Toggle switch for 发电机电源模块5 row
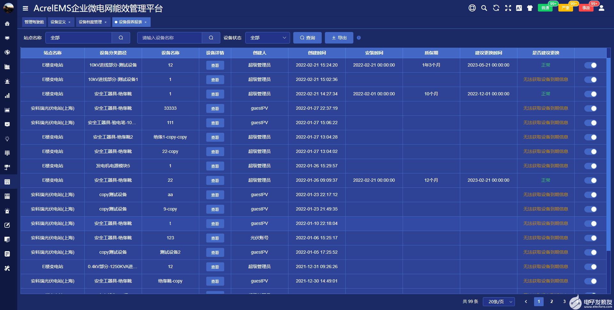Image resolution: width=614 pixels, height=310 pixels. point(590,166)
